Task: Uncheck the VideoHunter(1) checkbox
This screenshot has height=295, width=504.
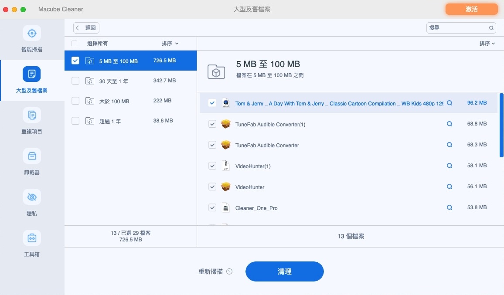Action: [212, 166]
